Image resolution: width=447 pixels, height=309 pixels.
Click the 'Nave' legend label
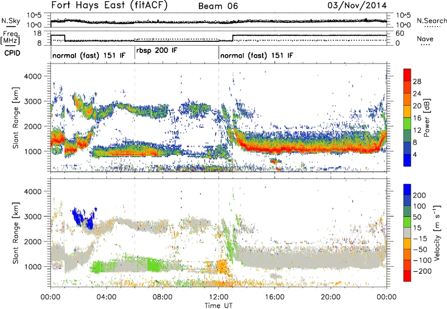tap(425, 38)
